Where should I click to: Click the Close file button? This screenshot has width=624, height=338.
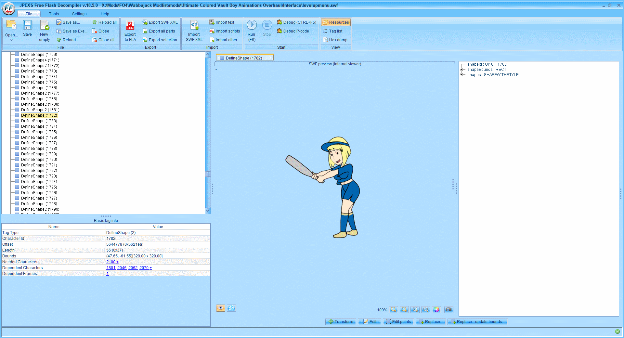click(101, 31)
